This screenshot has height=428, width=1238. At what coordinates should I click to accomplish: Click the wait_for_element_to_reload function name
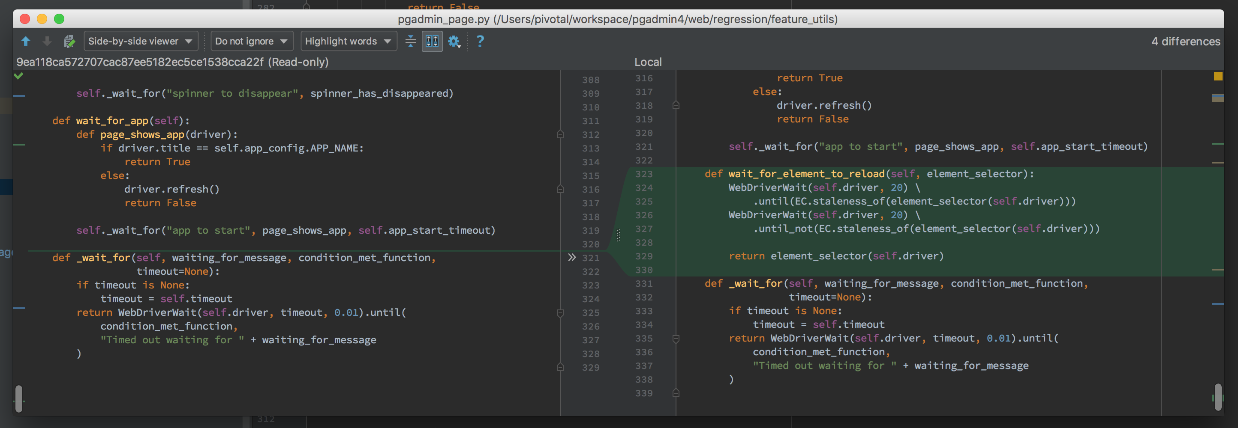pos(806,174)
